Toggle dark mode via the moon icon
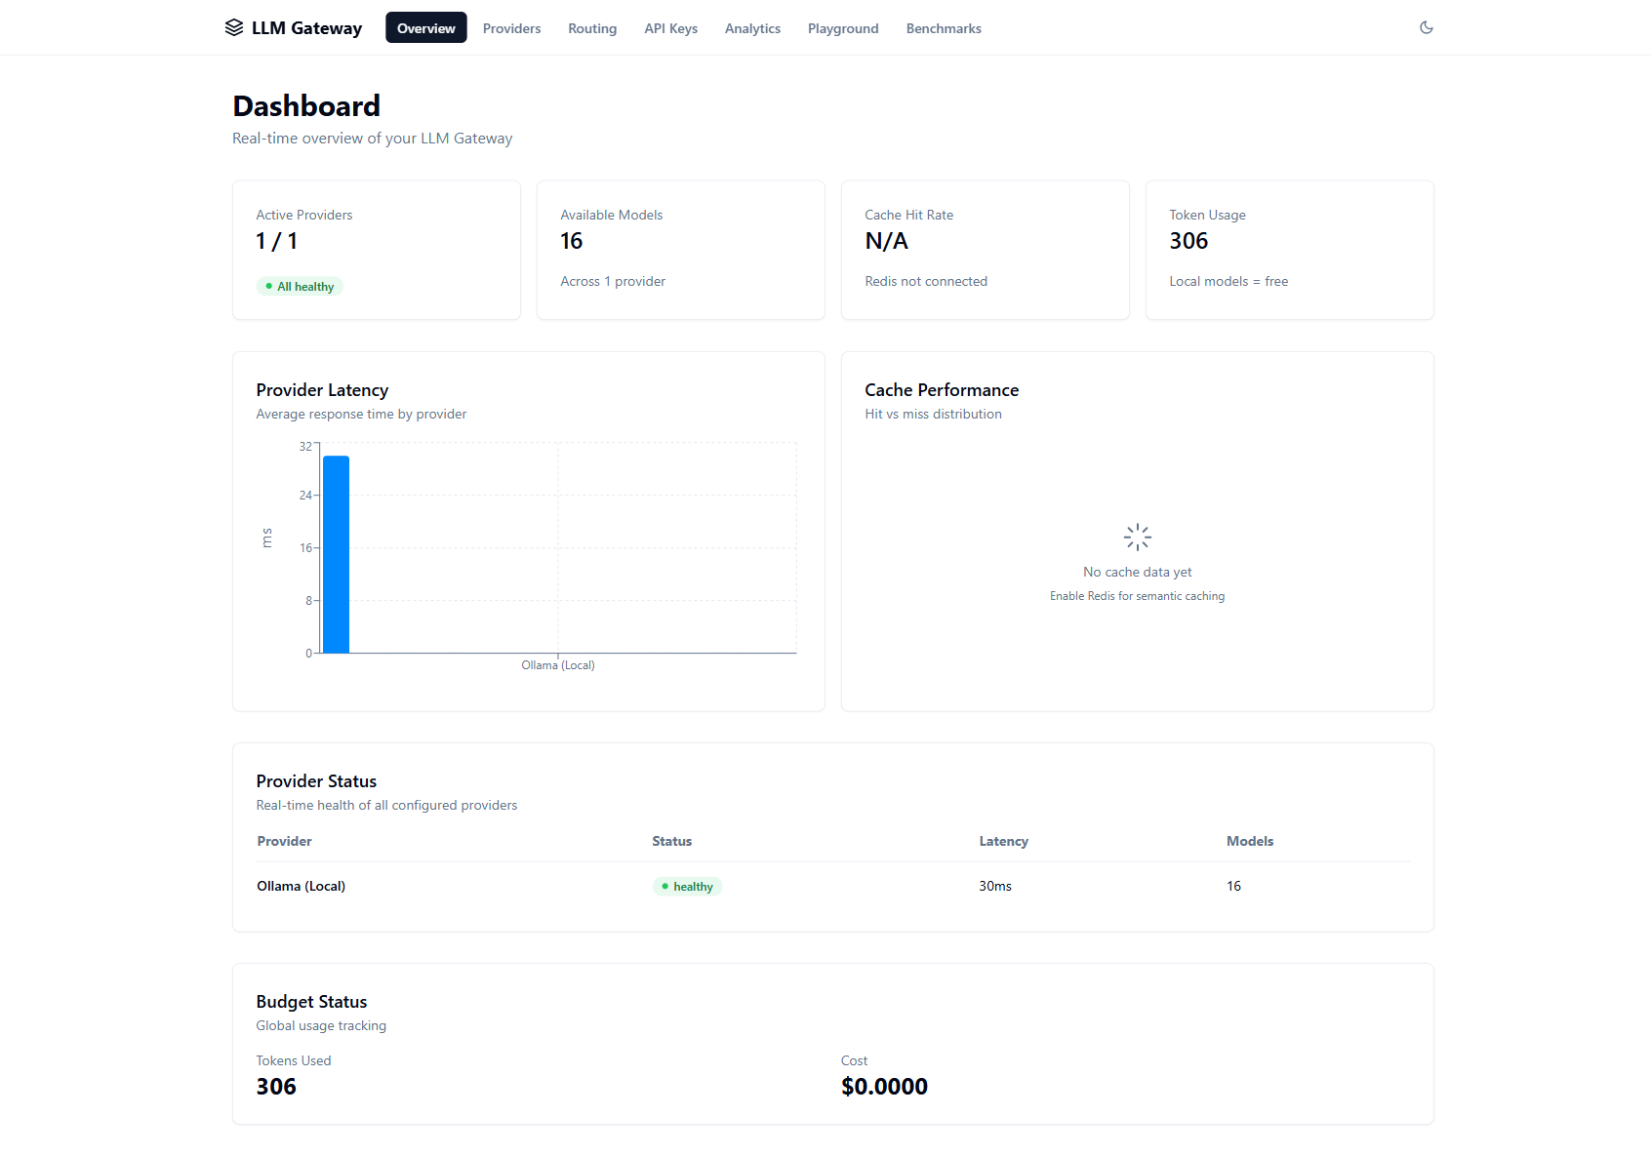1651x1156 pixels. click(x=1427, y=27)
